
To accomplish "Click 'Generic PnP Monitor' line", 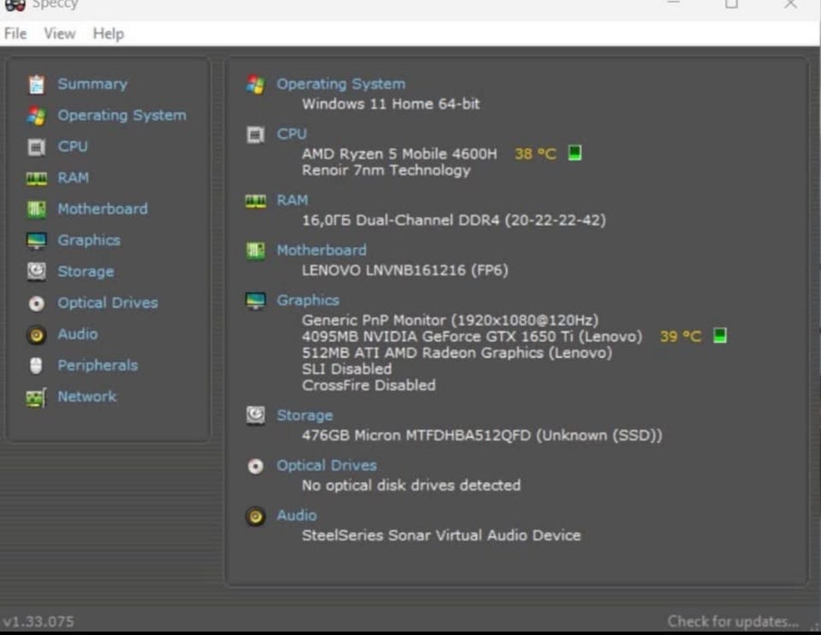I will click(450, 320).
